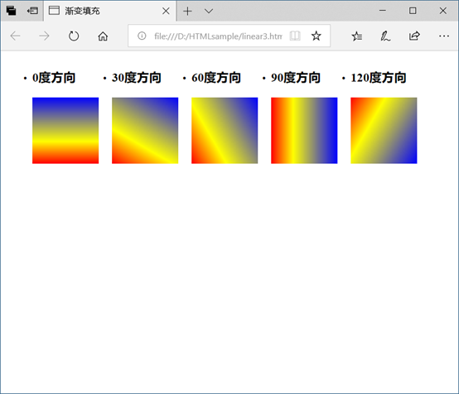Image resolution: width=459 pixels, height=394 pixels.
Task: Click the add notes pen icon
Action: tap(385, 36)
